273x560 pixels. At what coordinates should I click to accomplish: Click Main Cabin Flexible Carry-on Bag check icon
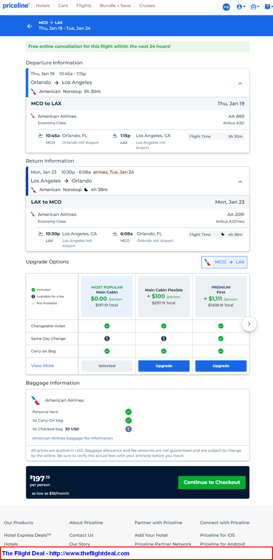164,351
